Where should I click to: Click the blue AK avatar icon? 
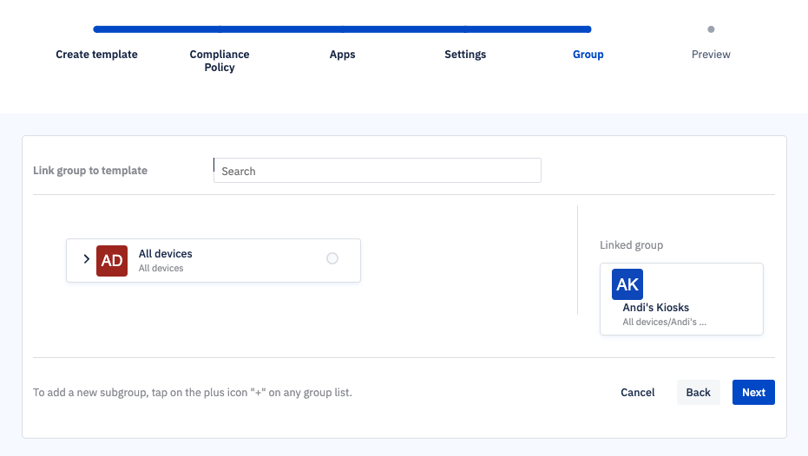[x=627, y=284]
